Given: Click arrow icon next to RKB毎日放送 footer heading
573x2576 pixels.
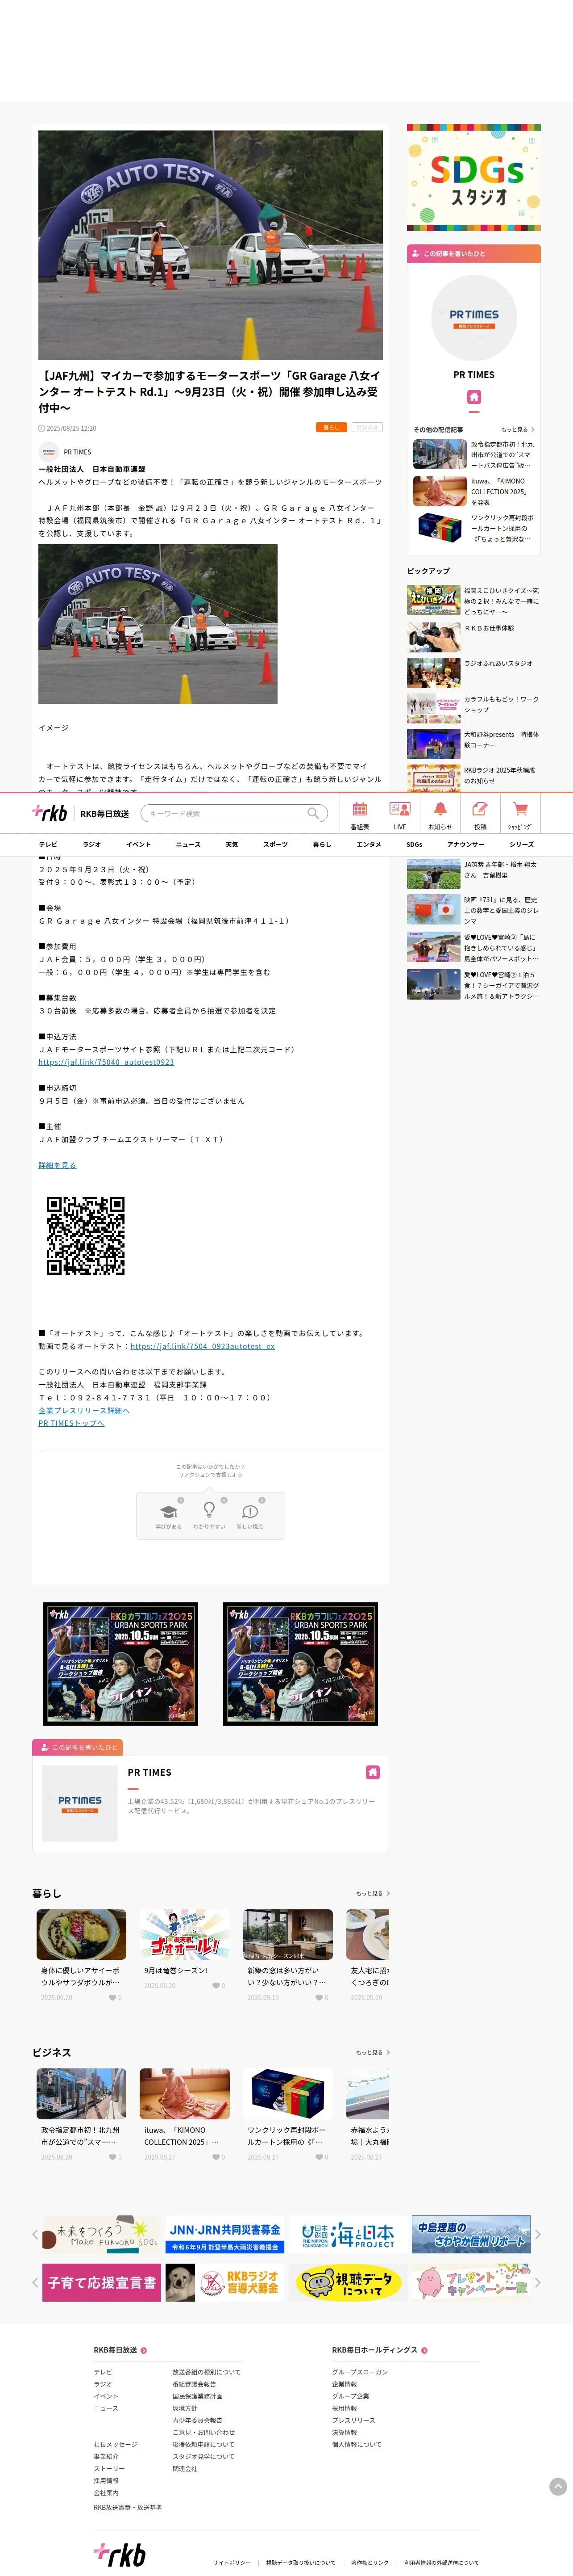Looking at the screenshot, I should (x=144, y=2350).
